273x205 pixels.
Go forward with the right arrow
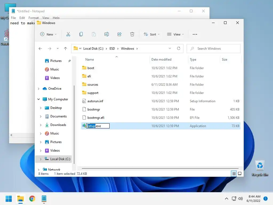click(50, 49)
